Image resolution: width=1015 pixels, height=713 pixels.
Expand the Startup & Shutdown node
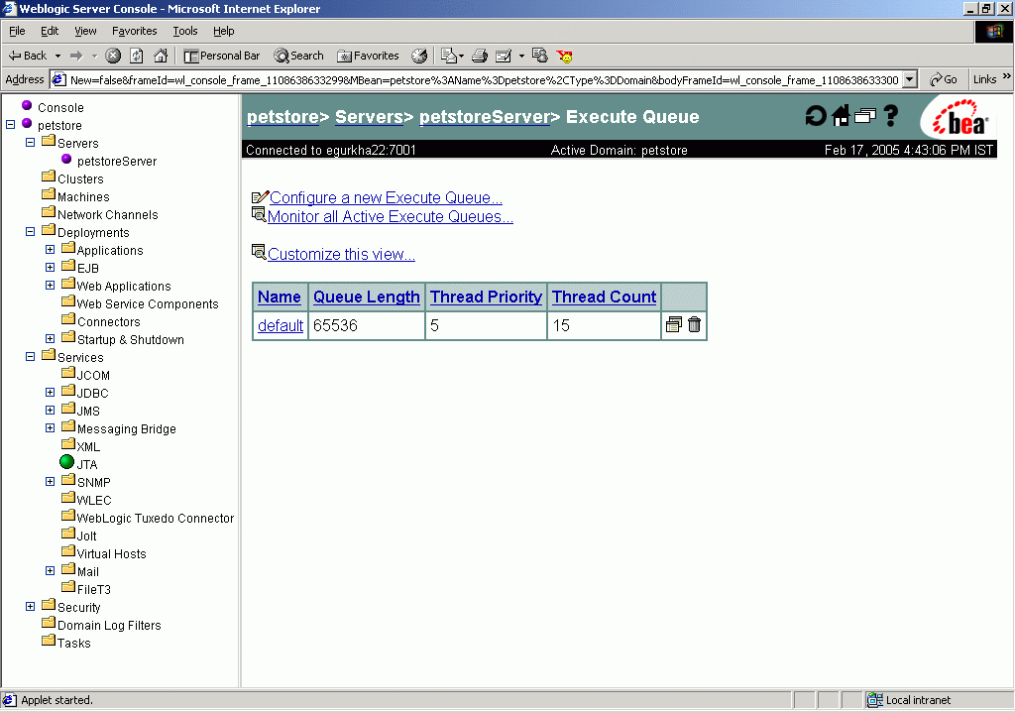pyautogui.click(x=50, y=339)
